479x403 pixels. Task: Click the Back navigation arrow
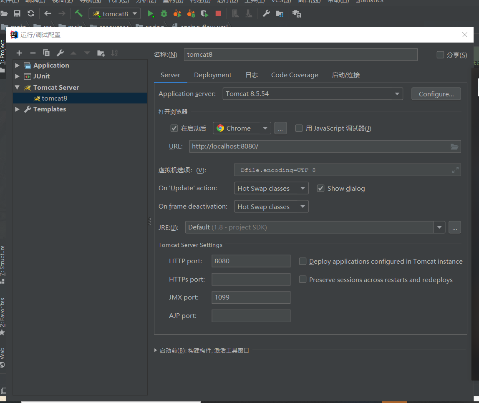pyautogui.click(x=48, y=14)
